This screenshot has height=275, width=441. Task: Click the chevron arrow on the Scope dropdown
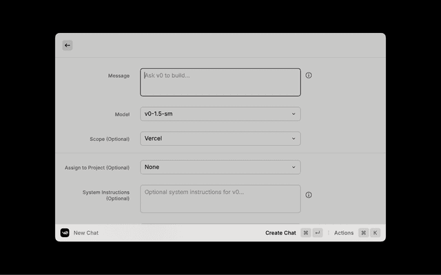(x=294, y=139)
